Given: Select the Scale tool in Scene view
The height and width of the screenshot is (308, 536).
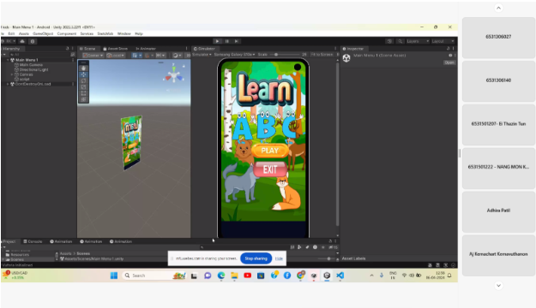Looking at the screenshot, I should click(83, 87).
